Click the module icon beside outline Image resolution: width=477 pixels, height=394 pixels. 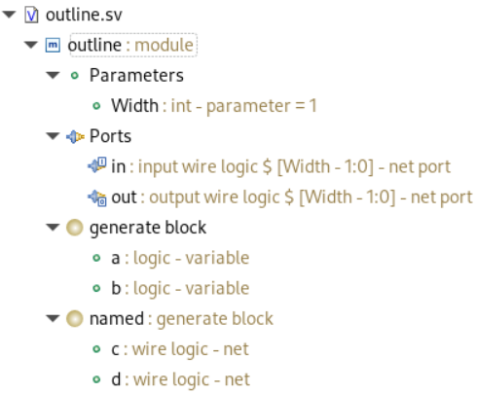[x=53, y=45]
